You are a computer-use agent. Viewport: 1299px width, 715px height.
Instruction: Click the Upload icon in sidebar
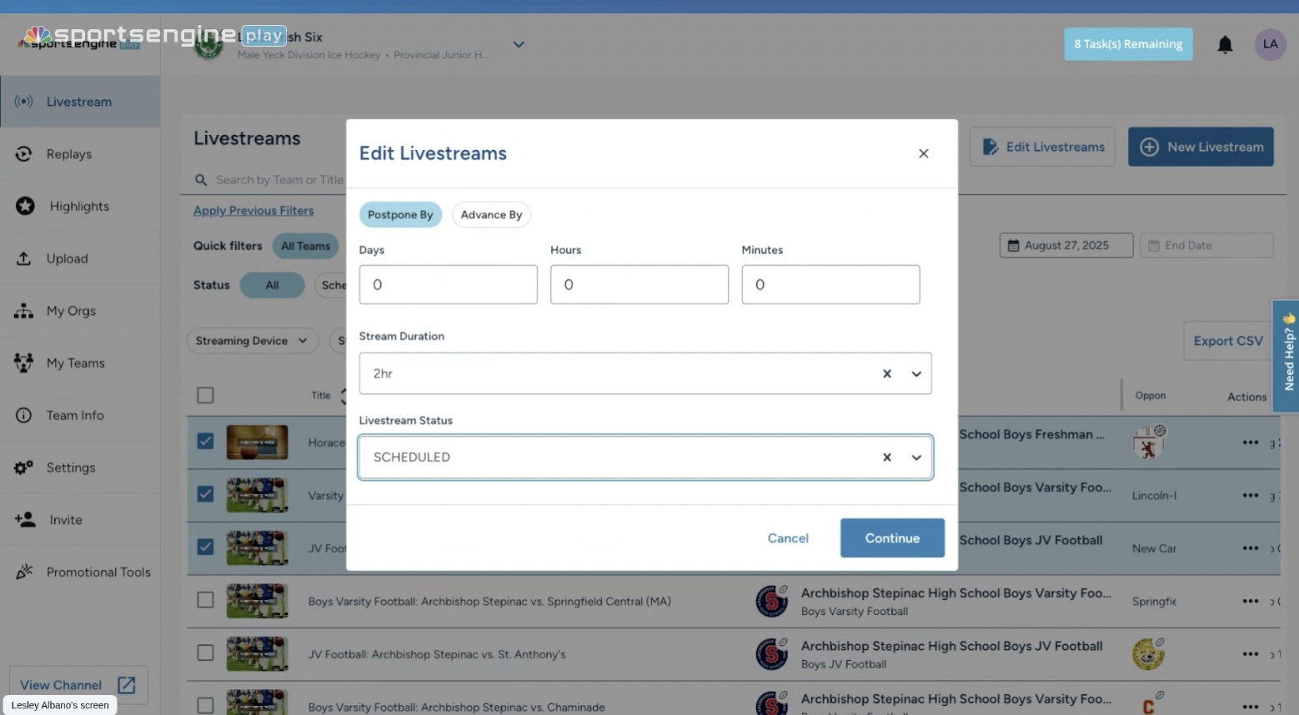(24, 258)
